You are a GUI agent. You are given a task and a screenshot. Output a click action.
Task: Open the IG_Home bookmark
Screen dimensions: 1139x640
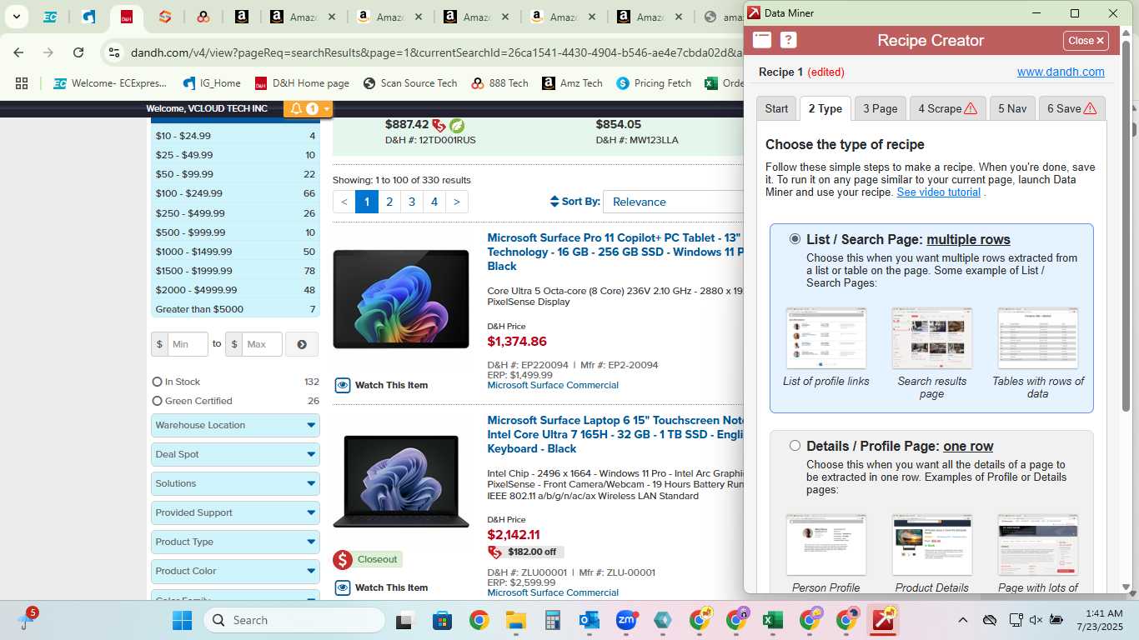(211, 83)
